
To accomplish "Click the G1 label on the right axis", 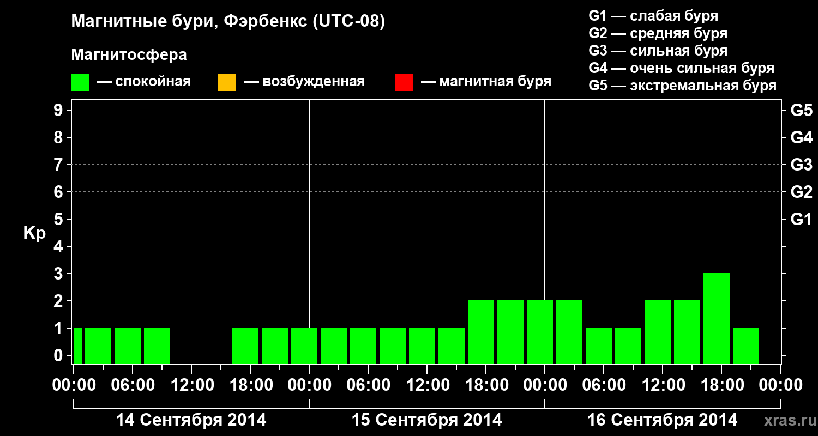I will point(801,219).
